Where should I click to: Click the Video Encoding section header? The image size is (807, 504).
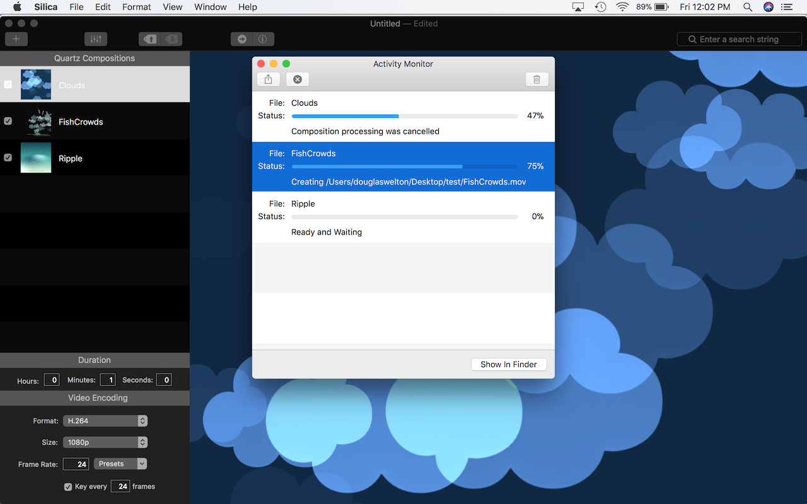[95, 398]
